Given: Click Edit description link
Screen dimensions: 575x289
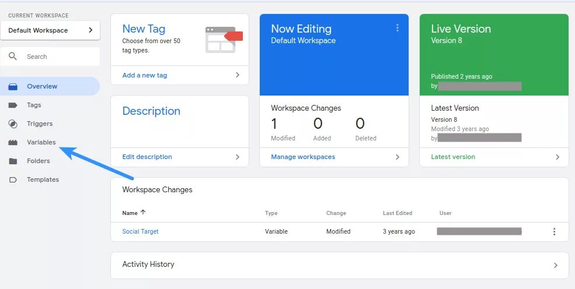Looking at the screenshot, I should [x=147, y=157].
